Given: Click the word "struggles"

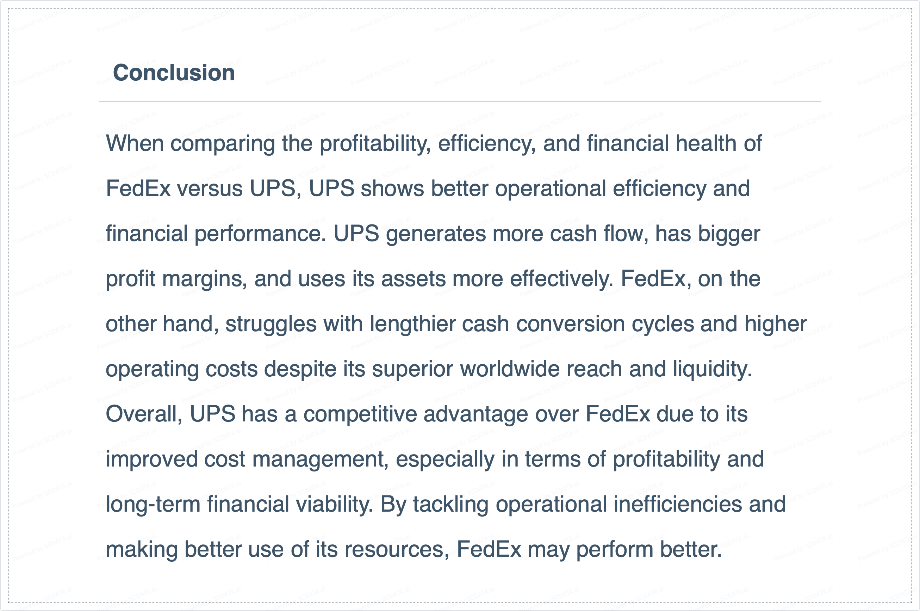Looking at the screenshot, I should [271, 324].
